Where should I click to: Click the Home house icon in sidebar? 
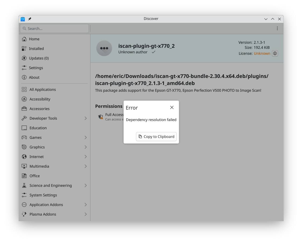(24, 39)
